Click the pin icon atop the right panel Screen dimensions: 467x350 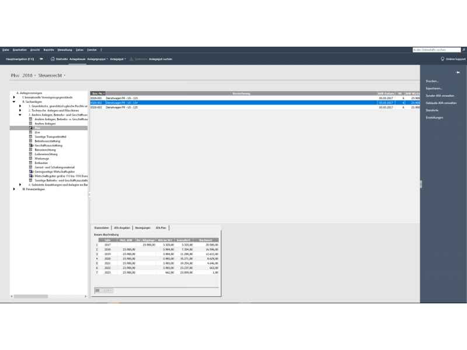[x=458, y=72]
